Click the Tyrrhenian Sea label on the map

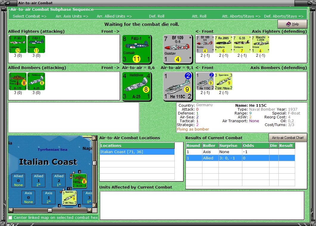[x=52, y=150]
